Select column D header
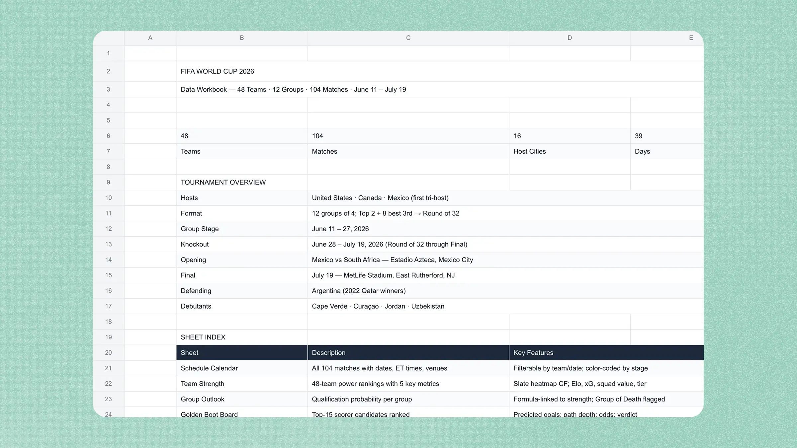 (x=570, y=38)
